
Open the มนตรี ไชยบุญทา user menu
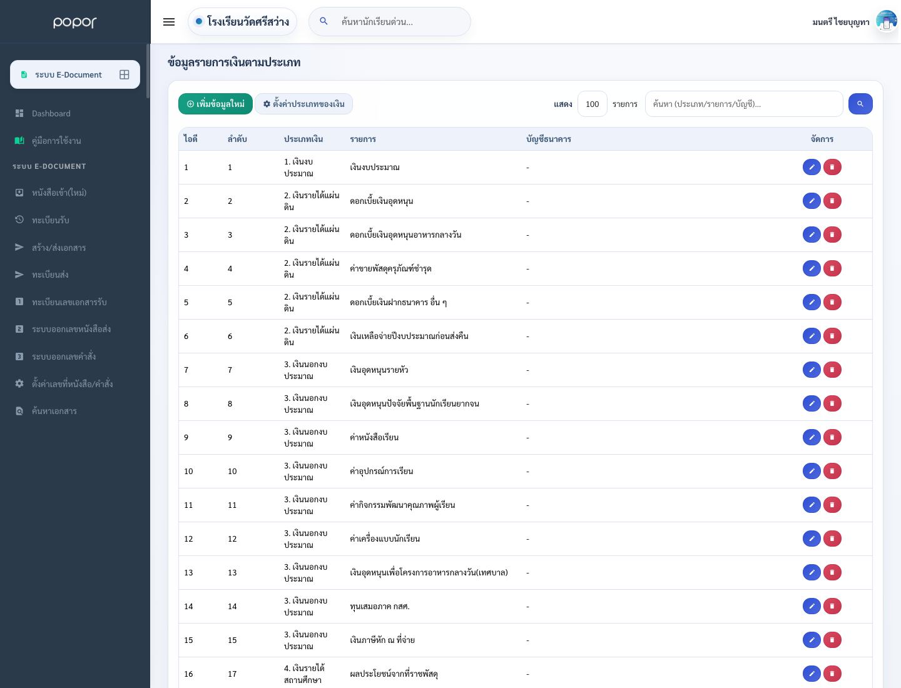(x=841, y=22)
